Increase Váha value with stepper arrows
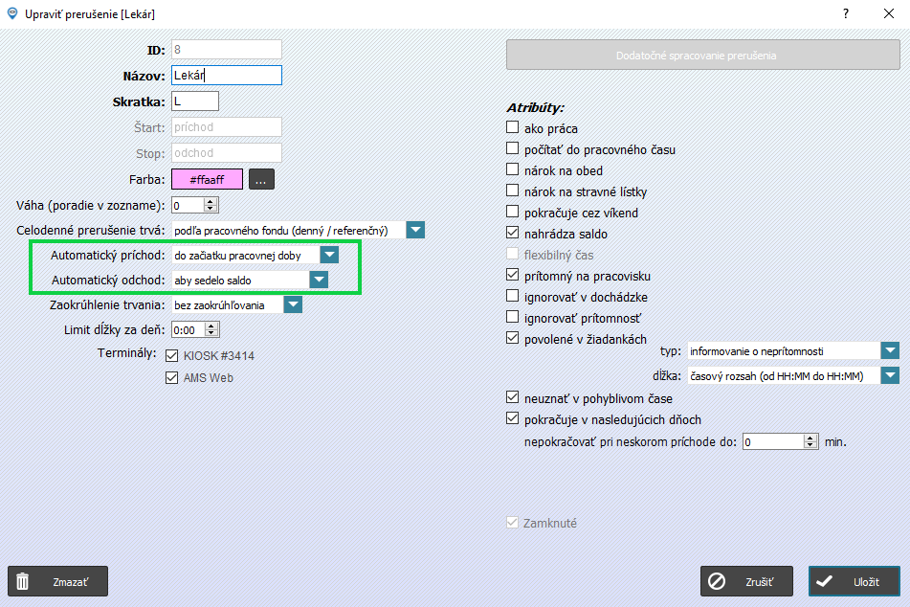The height and width of the screenshot is (607, 910). (211, 201)
